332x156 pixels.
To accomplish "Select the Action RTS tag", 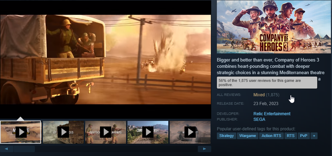I will pyautogui.click(x=271, y=136).
